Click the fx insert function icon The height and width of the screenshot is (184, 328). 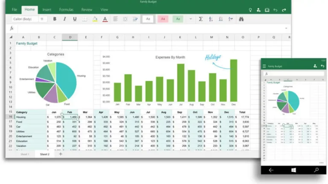click(12, 28)
